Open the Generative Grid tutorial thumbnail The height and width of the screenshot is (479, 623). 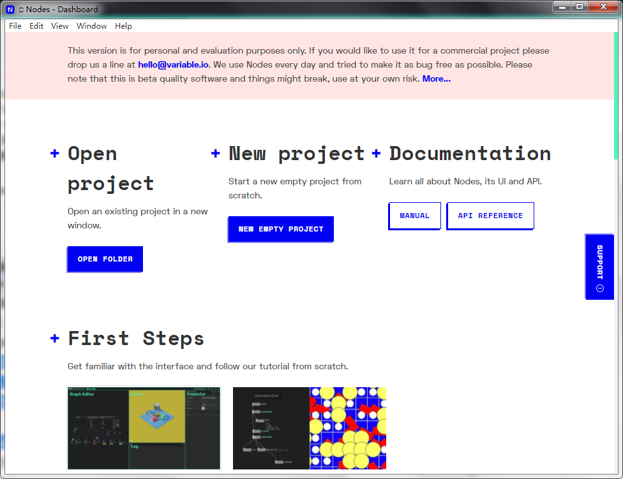[x=310, y=428]
